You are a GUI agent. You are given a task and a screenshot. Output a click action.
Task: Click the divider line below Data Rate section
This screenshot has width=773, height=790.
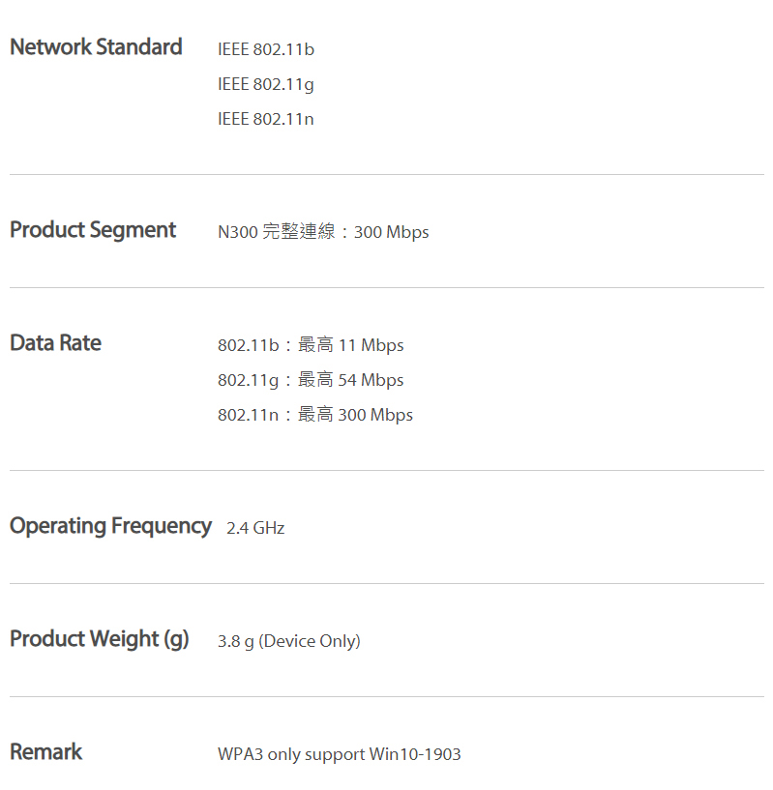[387, 471]
